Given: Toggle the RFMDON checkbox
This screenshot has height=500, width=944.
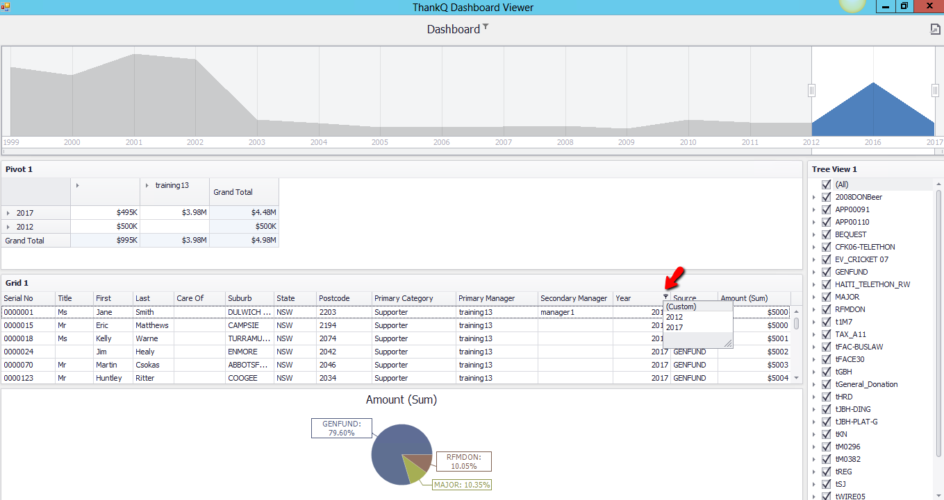Looking at the screenshot, I should click(826, 309).
